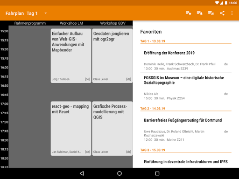Tap speaker Jörg Thomsen on session card
The width and height of the screenshot is (239, 179).
tap(61, 79)
